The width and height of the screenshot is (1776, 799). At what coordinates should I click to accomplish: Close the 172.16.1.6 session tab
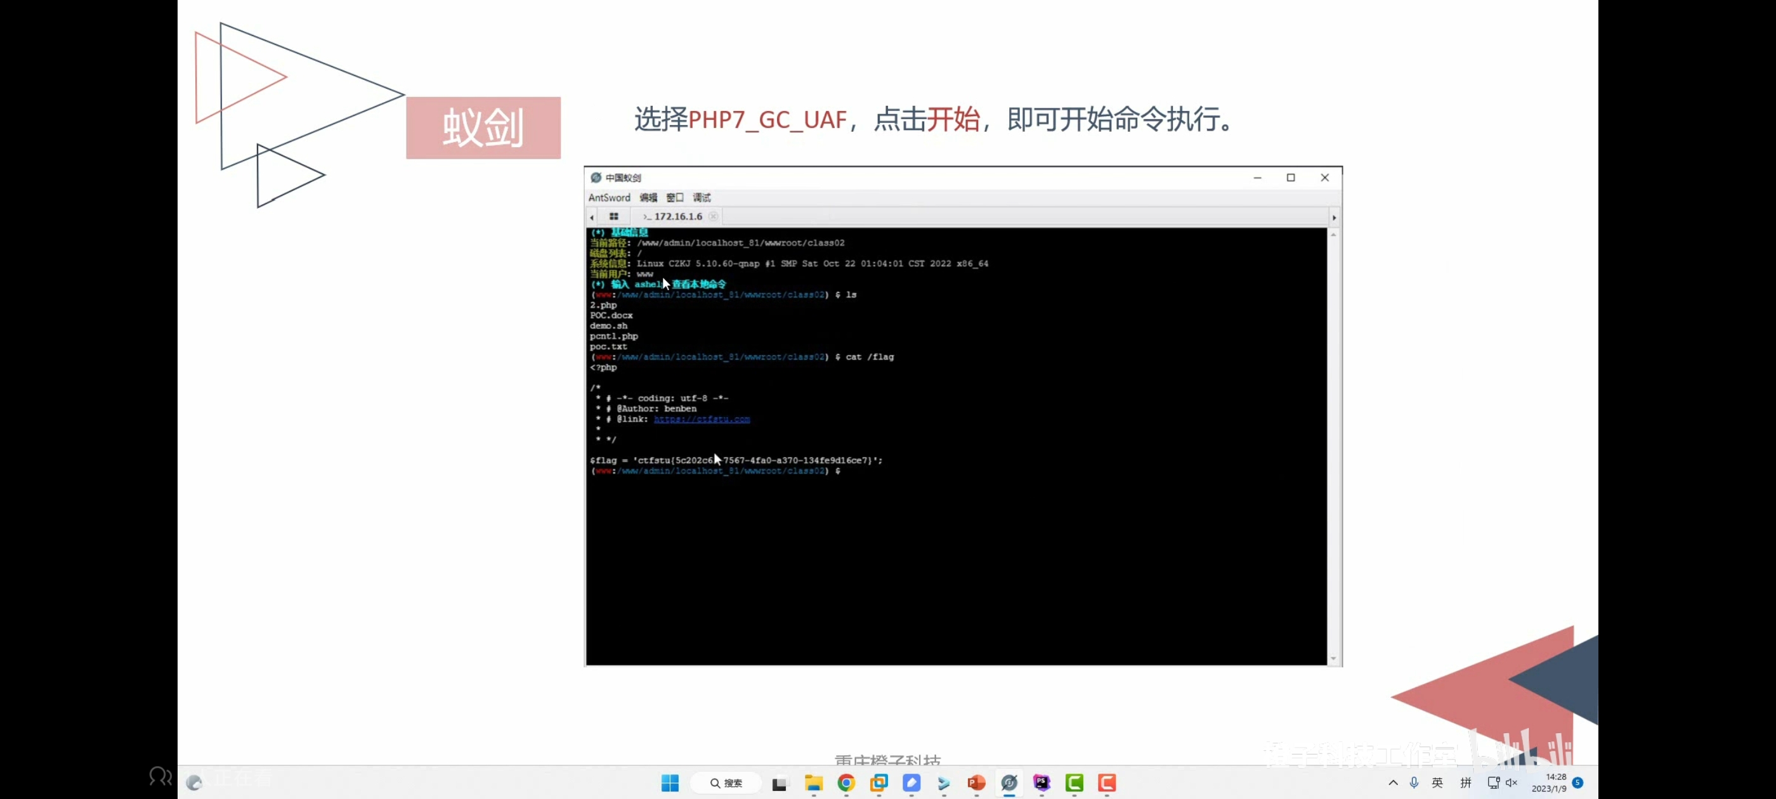pos(714,216)
